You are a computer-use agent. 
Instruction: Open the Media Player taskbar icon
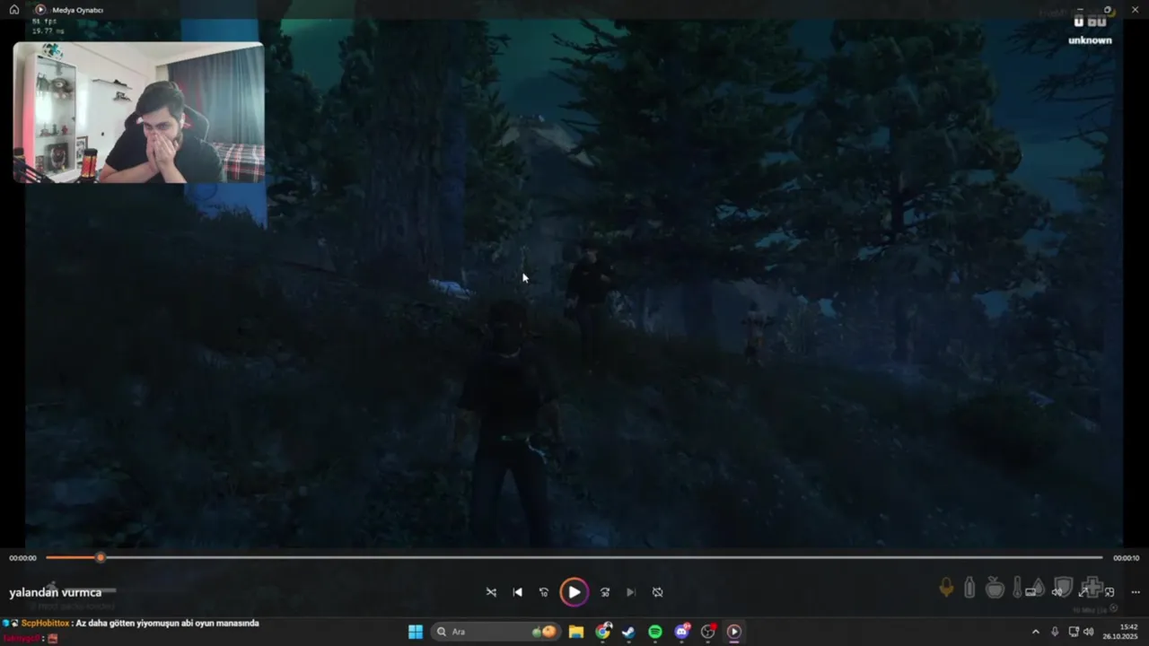[733, 632]
